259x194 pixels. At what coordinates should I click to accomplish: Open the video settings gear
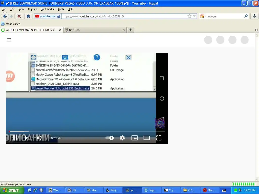(122, 138)
